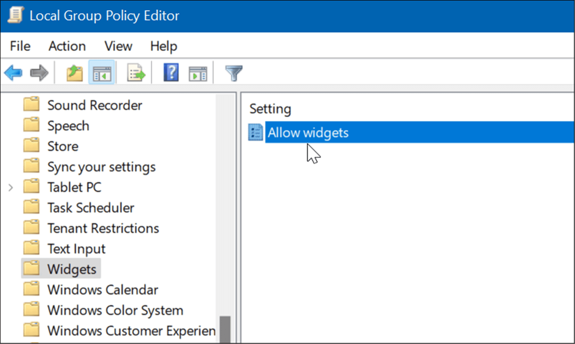The height and width of the screenshot is (344, 575).
Task: Toggle Show/Hide Action Pane button
Action: click(198, 74)
